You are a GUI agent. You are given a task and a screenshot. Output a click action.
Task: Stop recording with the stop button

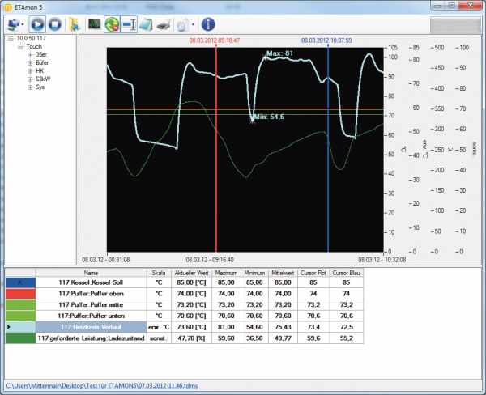(x=55, y=24)
